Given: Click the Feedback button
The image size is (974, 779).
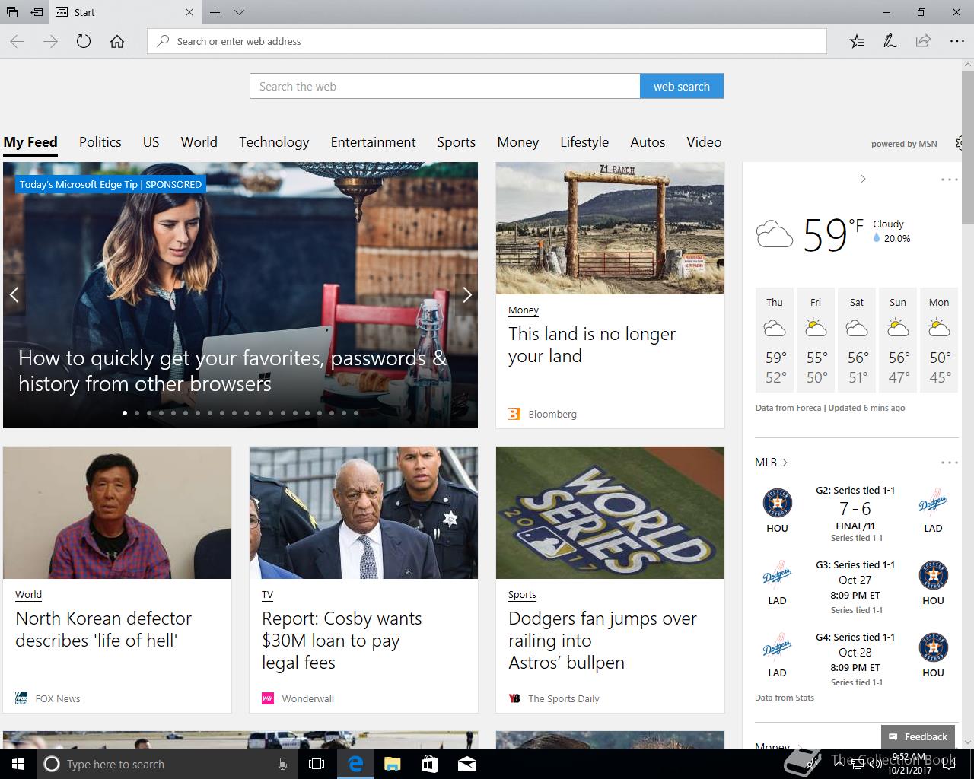Looking at the screenshot, I should coord(918,736).
